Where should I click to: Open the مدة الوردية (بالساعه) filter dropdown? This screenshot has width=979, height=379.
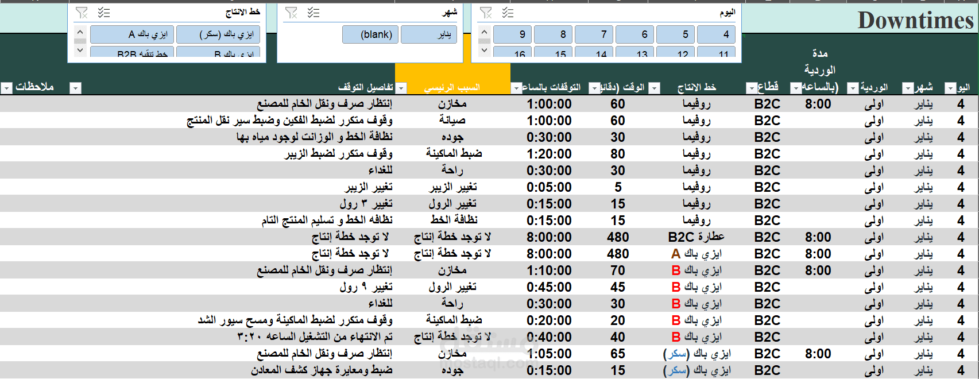[796, 88]
